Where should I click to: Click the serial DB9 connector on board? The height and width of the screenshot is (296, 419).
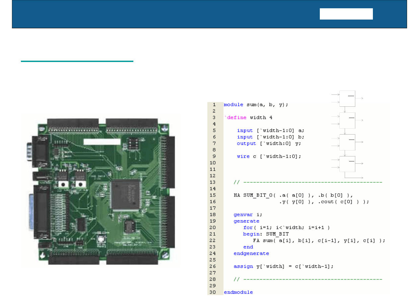pyautogui.click(x=40, y=152)
